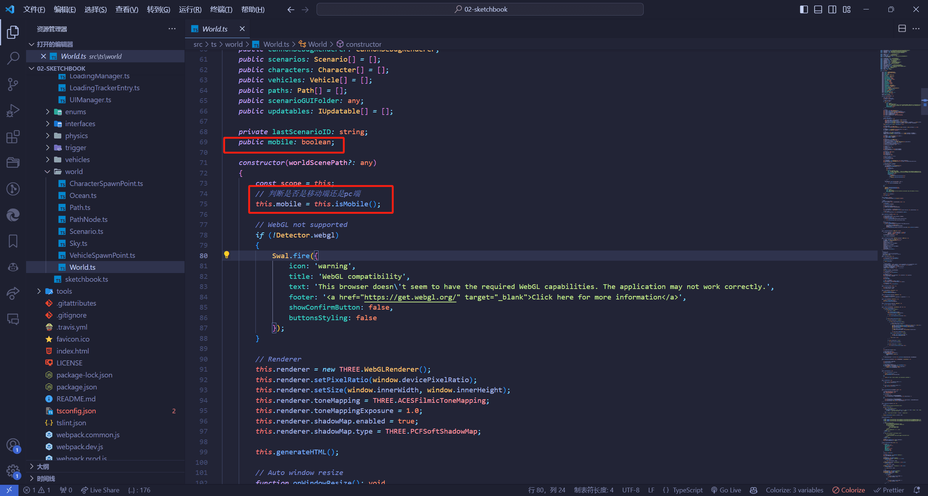Click the Source Control icon in sidebar
The height and width of the screenshot is (496, 928).
13,85
